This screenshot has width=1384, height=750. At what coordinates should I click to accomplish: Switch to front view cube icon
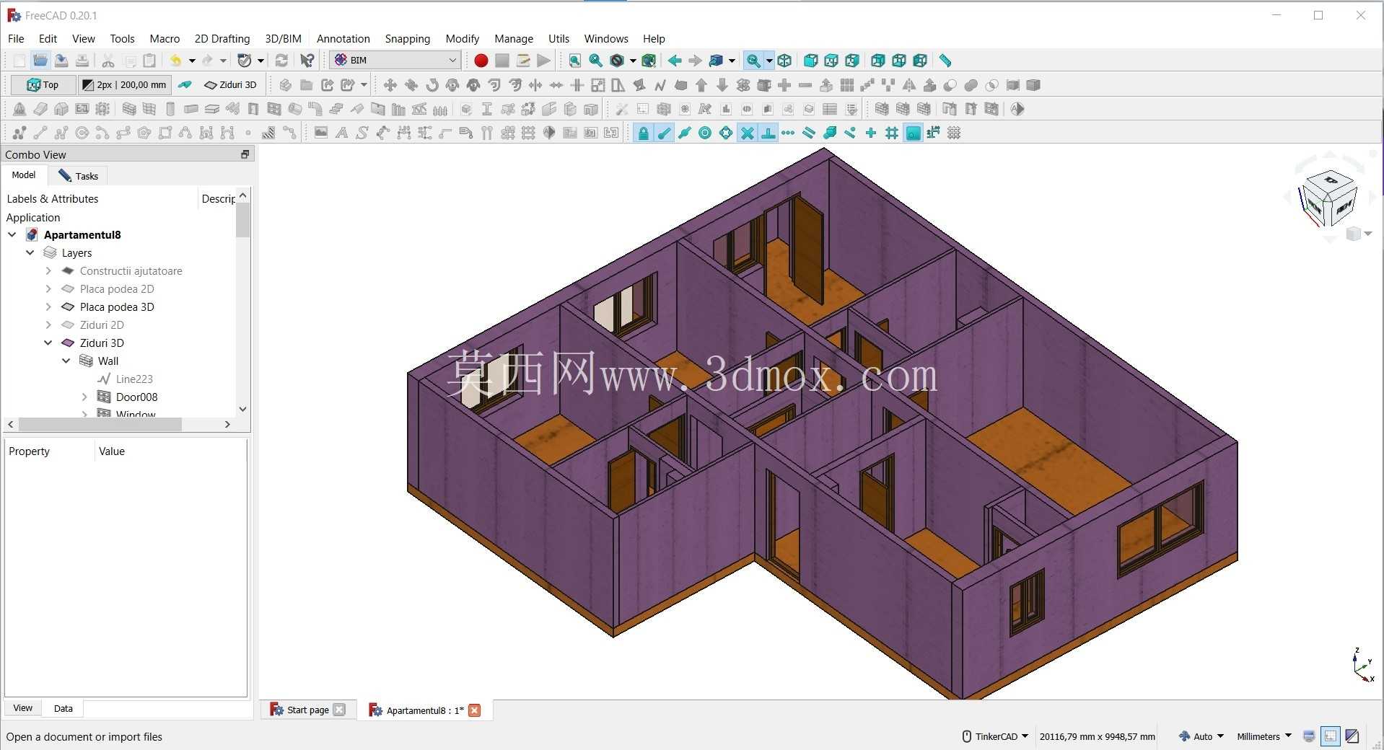click(810, 61)
